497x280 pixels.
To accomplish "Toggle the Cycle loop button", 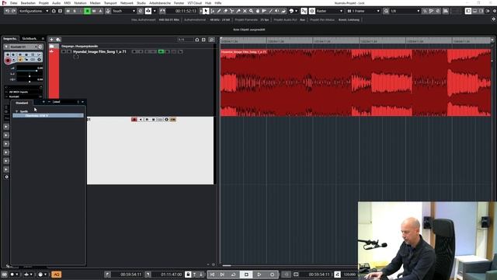I will click(234, 275).
